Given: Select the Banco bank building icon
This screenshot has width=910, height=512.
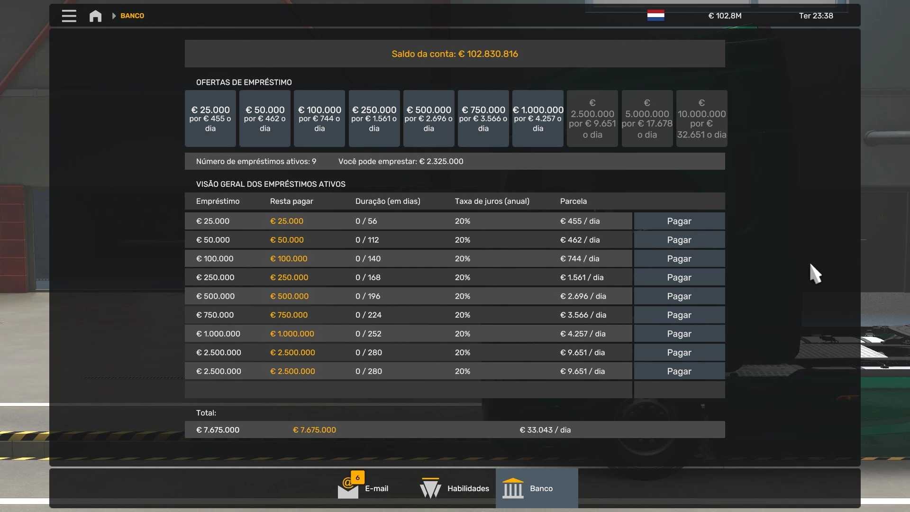Looking at the screenshot, I should pyautogui.click(x=513, y=488).
